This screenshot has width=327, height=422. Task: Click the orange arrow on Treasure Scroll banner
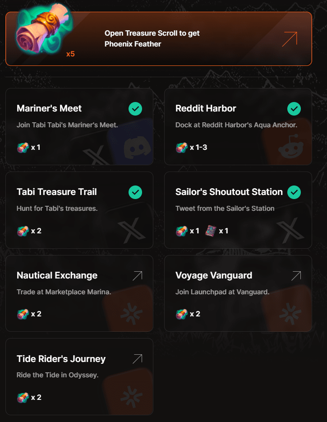coord(290,39)
